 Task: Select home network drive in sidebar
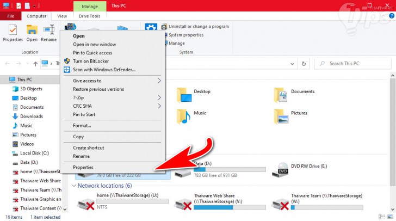click(x=36, y=171)
